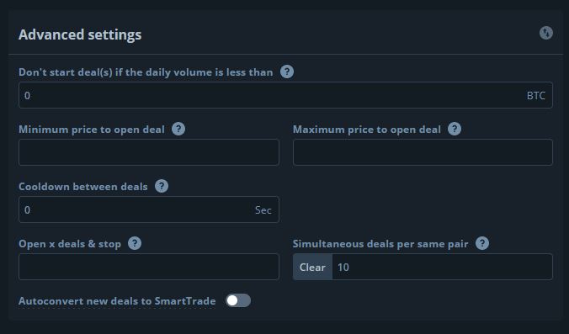Image resolution: width=569 pixels, height=334 pixels.
Task: Show help for Maximum price to open deal
Action: click(x=455, y=129)
